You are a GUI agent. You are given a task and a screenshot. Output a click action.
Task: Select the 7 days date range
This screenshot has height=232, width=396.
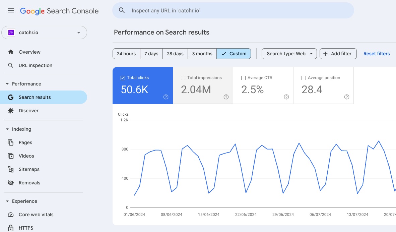point(151,54)
